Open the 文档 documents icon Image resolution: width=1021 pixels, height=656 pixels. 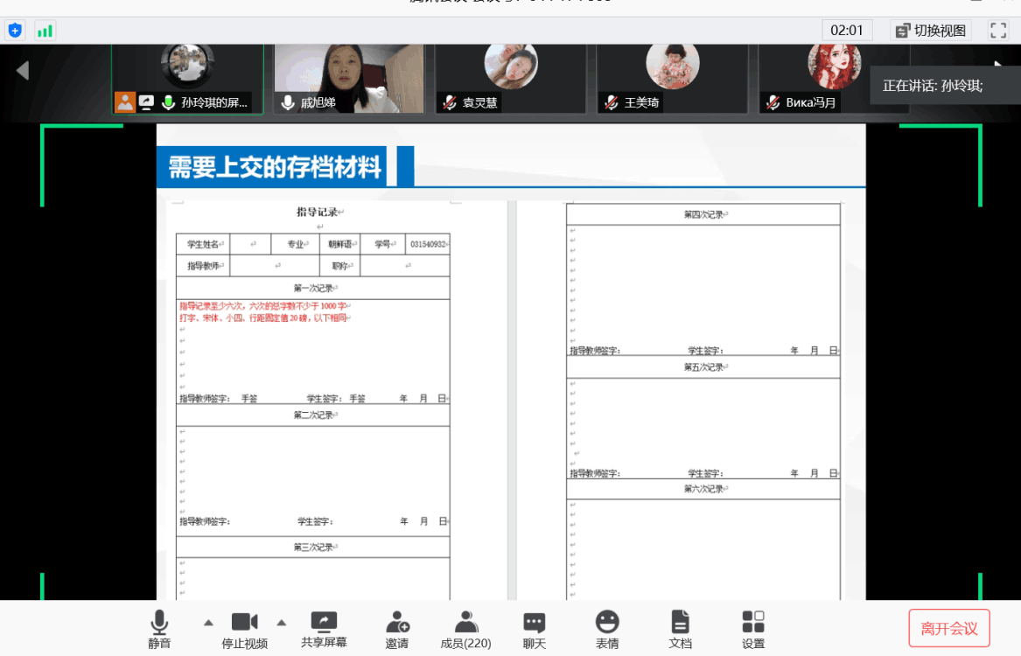point(680,629)
